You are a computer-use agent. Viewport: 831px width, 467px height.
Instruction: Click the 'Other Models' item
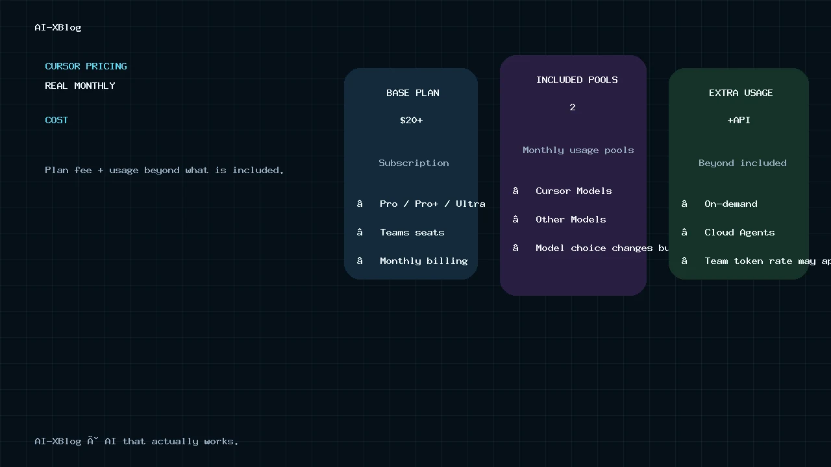coord(571,219)
